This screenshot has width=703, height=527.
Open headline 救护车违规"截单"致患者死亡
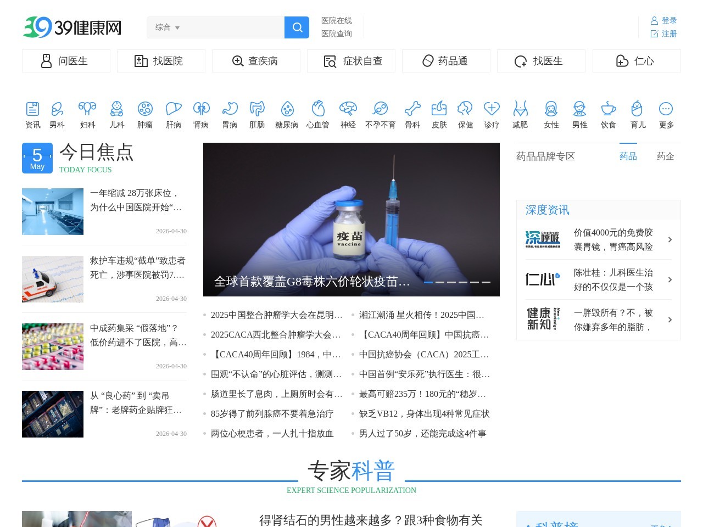pos(137,268)
